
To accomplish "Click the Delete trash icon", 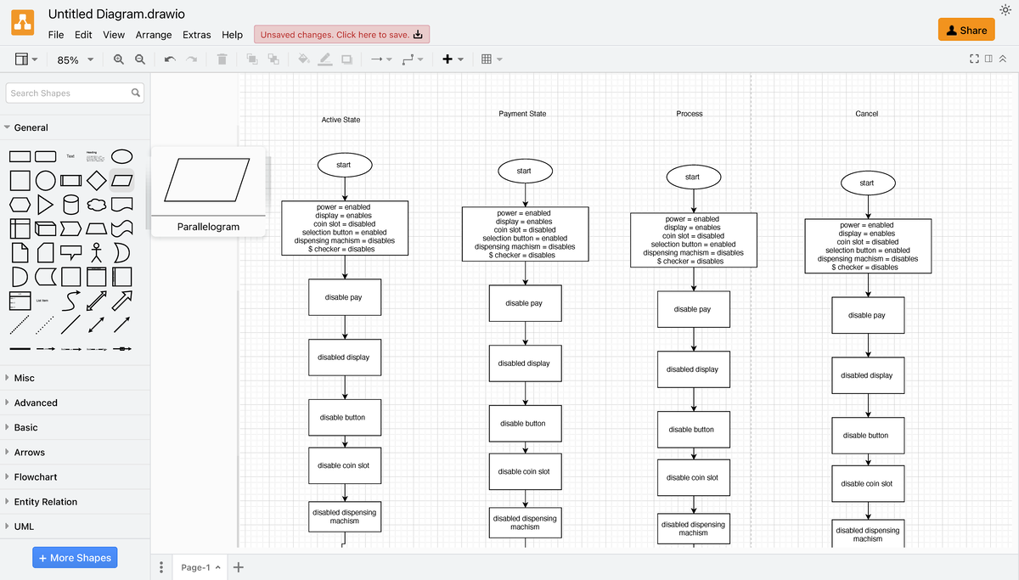I will [x=220, y=59].
